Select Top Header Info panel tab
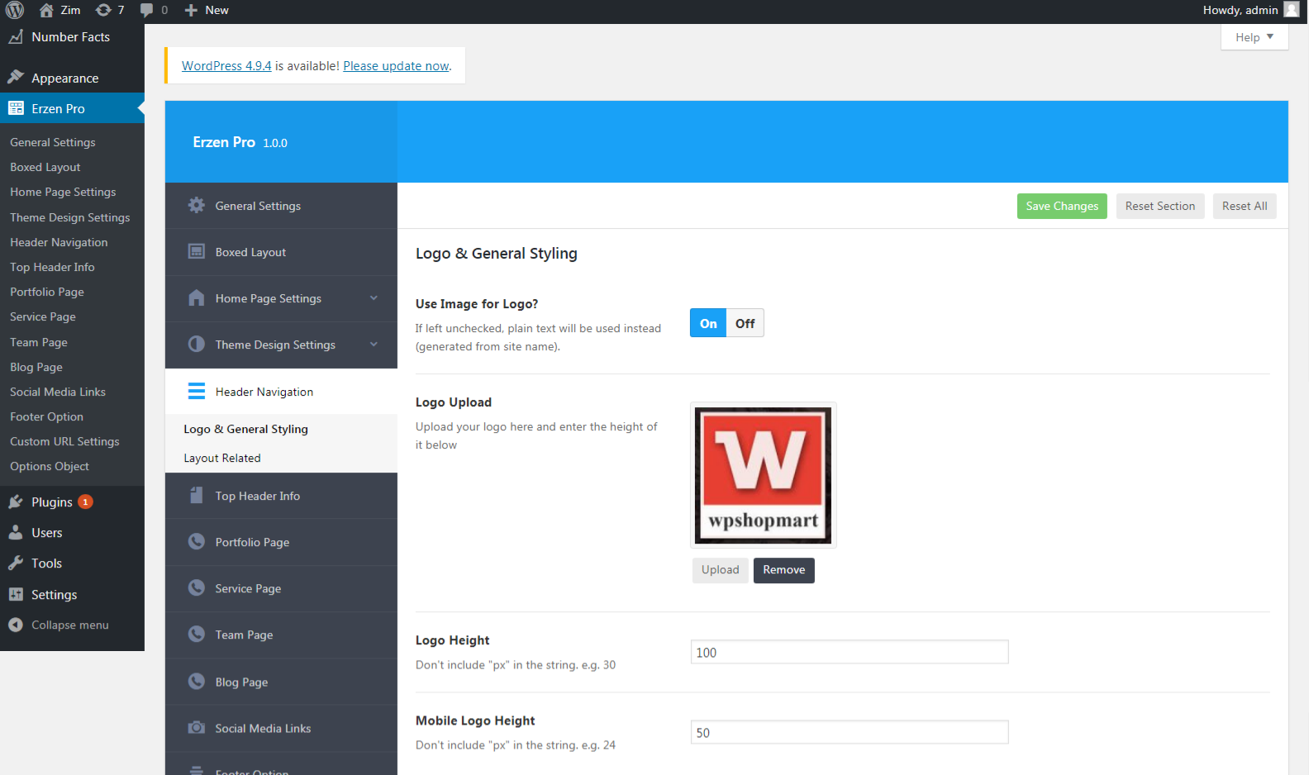The image size is (1309, 775). (x=281, y=496)
